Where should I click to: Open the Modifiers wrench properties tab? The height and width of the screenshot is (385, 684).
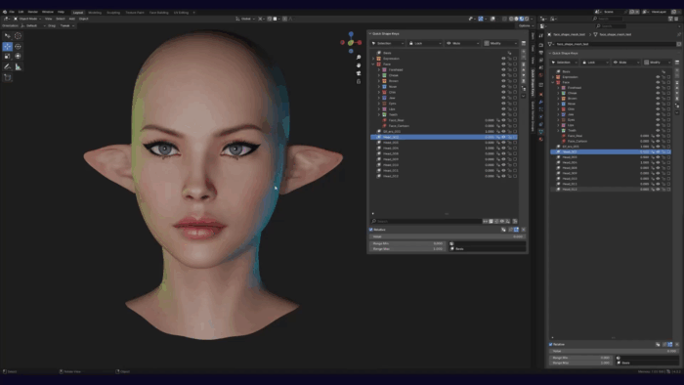[x=541, y=102]
